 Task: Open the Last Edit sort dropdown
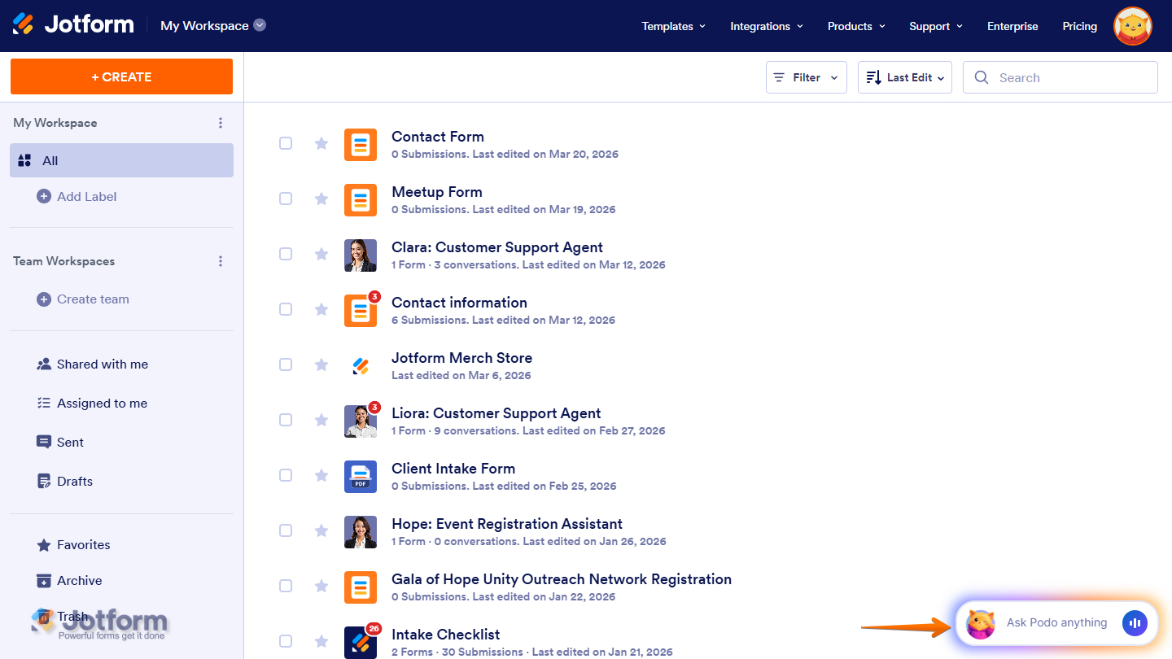(x=904, y=76)
